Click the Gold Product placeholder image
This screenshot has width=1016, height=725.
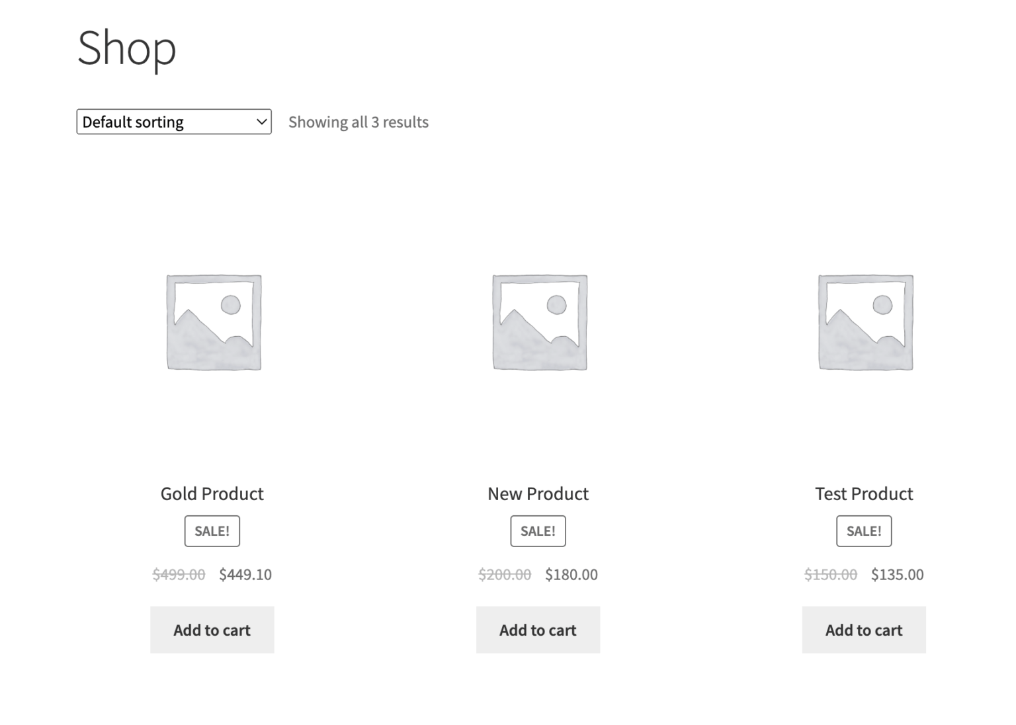pos(213,322)
